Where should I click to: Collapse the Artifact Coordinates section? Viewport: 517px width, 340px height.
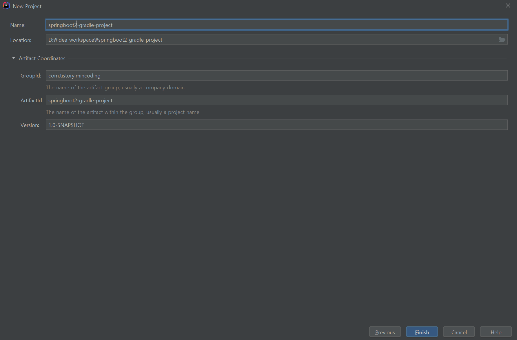(13, 58)
